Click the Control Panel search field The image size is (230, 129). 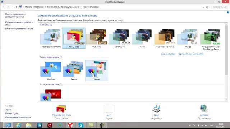point(220,7)
